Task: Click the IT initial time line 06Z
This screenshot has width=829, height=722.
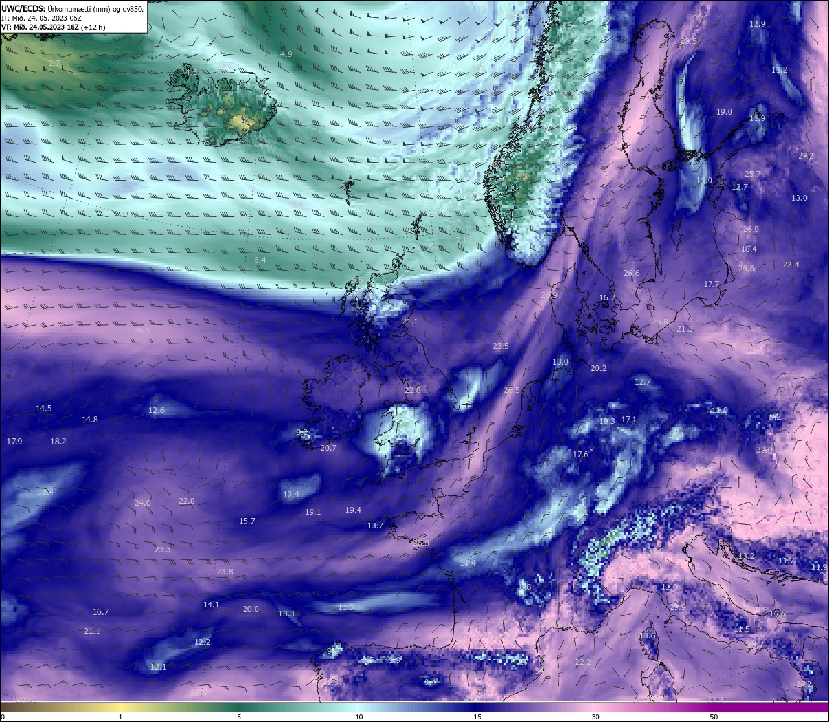Action: coord(41,18)
